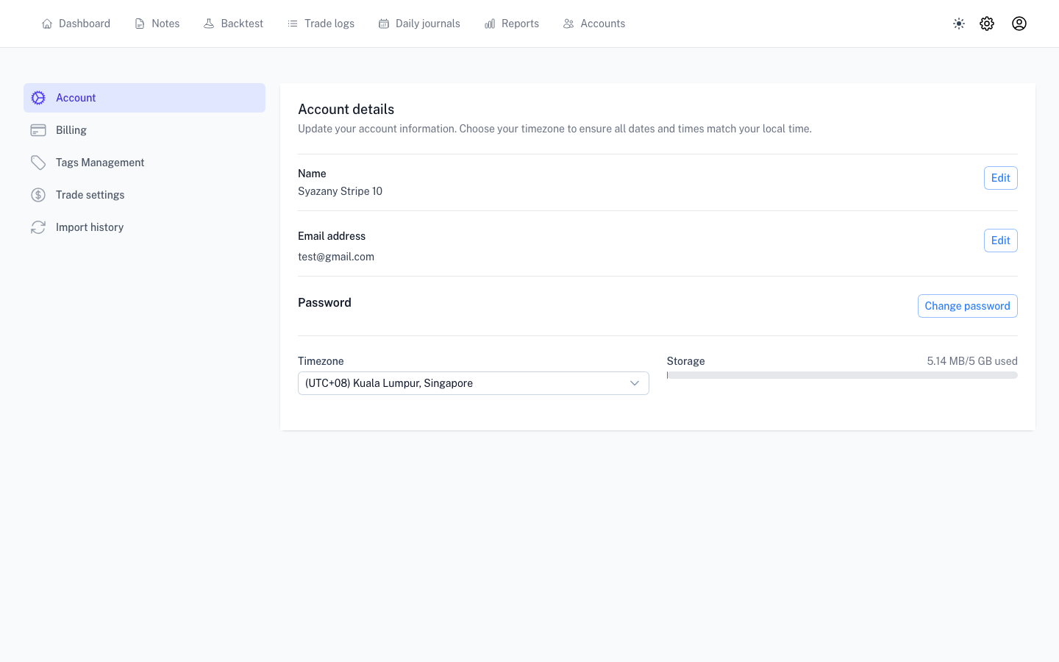Click the Backtest flask icon
Image resolution: width=1059 pixels, height=662 pixels.
[209, 24]
